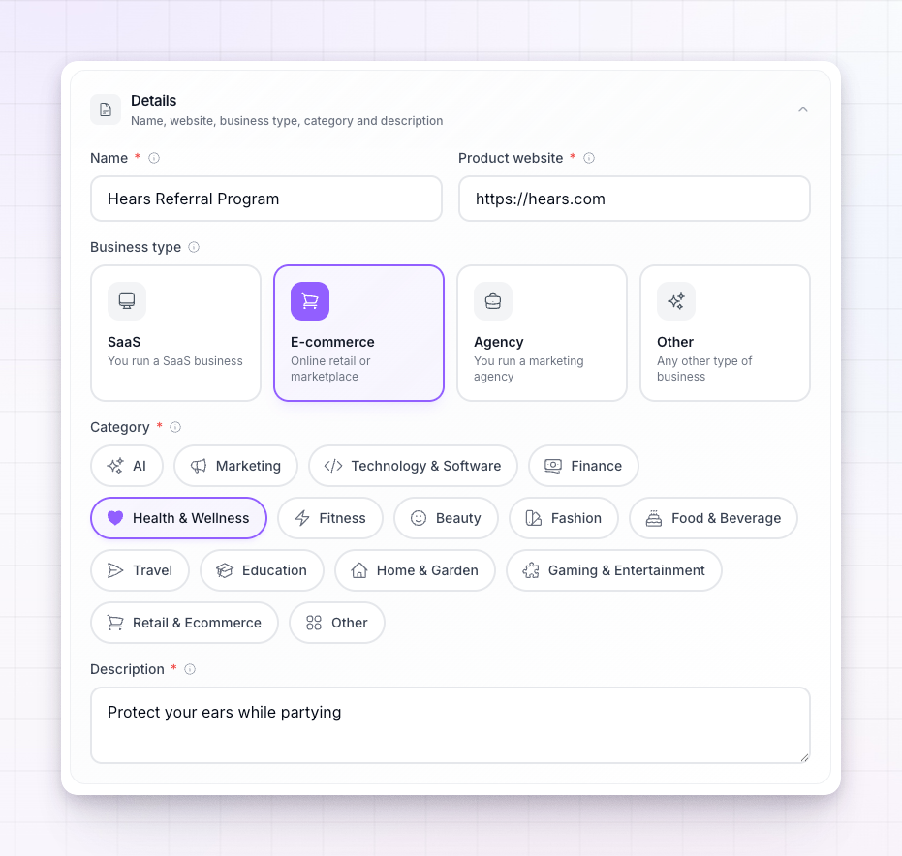Click the Finance banknote icon

(x=553, y=466)
